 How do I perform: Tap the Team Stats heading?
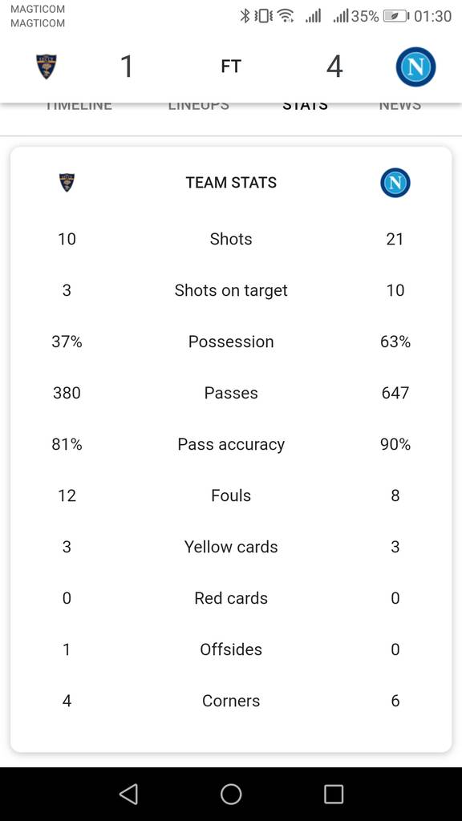[x=231, y=183]
